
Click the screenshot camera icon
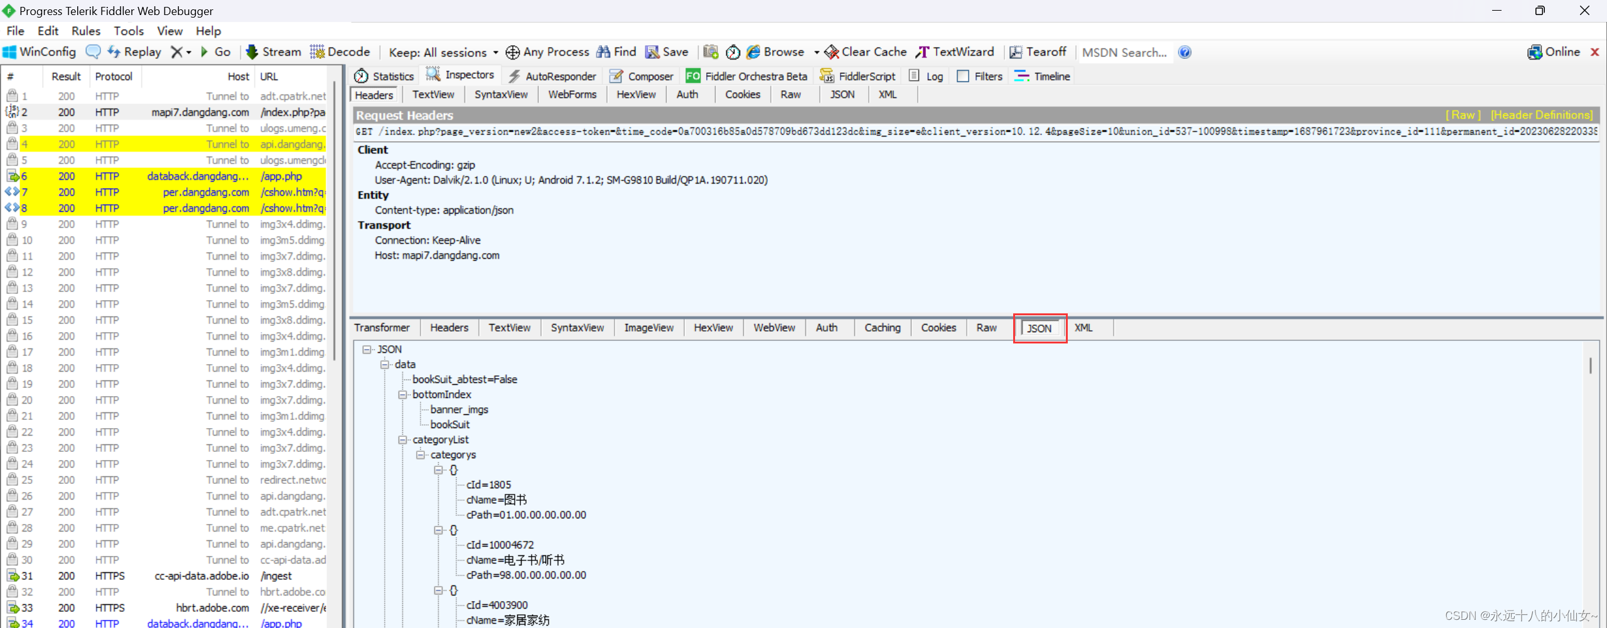coord(711,52)
